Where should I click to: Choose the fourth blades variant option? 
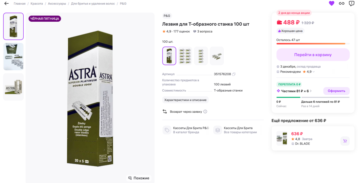pos(217,56)
